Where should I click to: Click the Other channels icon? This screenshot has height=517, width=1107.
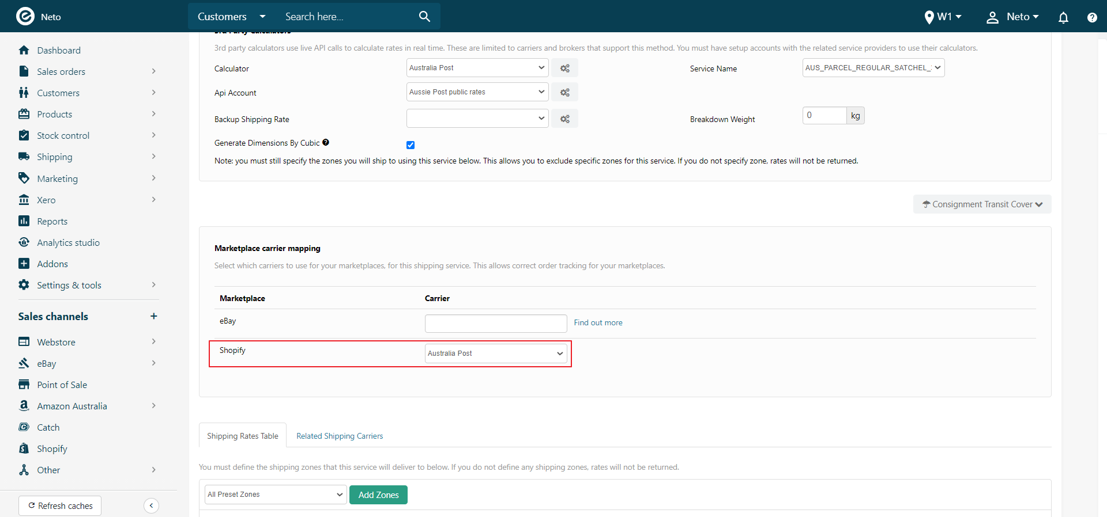pos(24,470)
